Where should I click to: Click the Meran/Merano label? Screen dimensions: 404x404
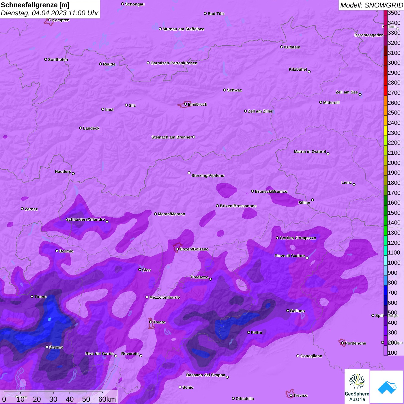click(171, 214)
